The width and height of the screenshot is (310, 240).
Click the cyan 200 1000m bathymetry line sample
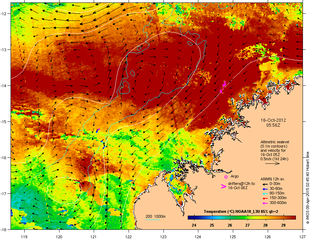153,220
